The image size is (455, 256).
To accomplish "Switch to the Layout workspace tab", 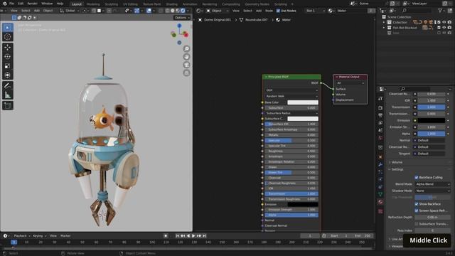I will click(77, 4).
